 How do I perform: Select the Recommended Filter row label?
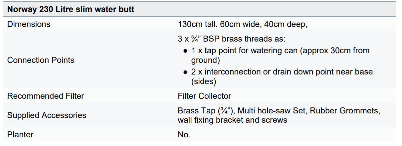[x=45, y=96]
